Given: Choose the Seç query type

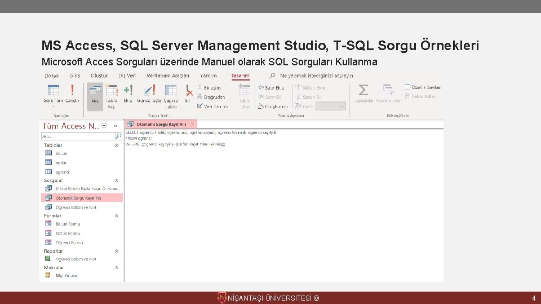Looking at the screenshot, I should pos(95,96).
